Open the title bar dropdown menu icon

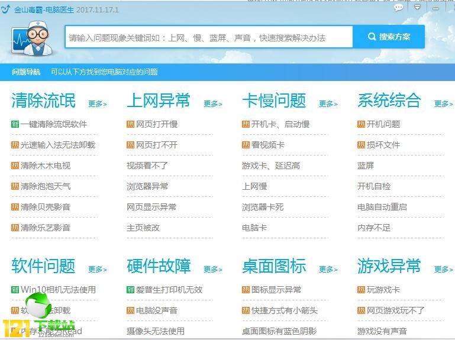click(x=417, y=8)
